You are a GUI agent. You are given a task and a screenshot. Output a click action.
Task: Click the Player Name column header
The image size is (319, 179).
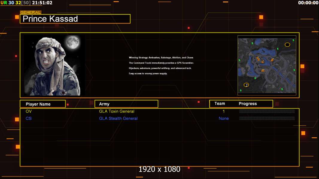click(x=43, y=104)
